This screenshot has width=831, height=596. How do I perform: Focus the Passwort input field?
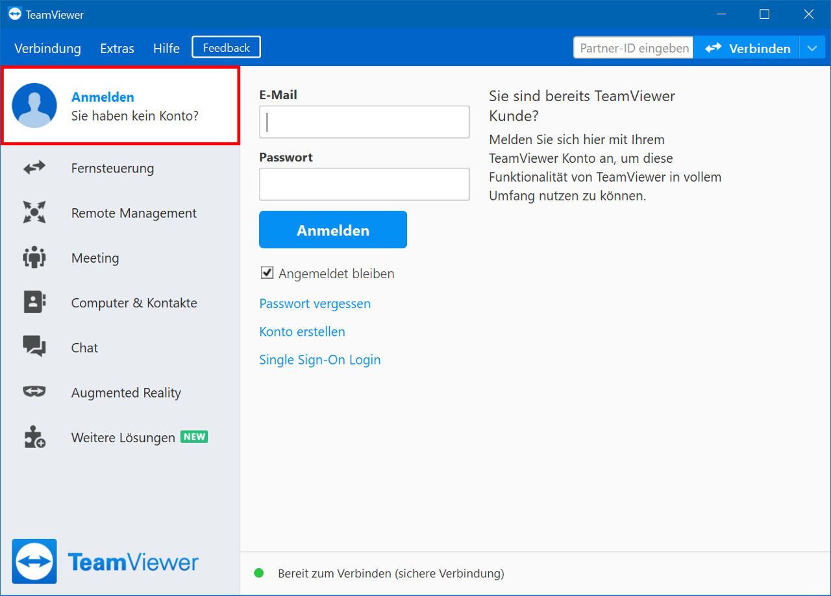point(364,184)
